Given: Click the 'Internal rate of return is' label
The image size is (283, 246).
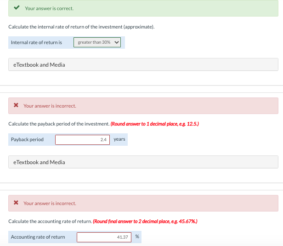Looking at the screenshot, I should click(36, 42).
